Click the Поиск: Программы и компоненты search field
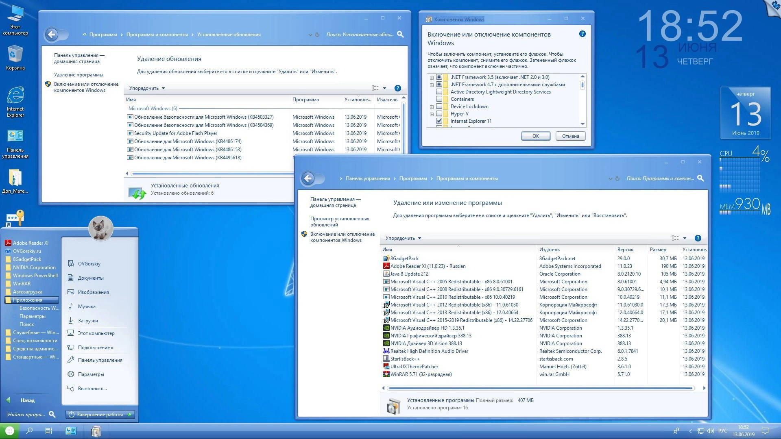This screenshot has width=781, height=439. [661, 178]
